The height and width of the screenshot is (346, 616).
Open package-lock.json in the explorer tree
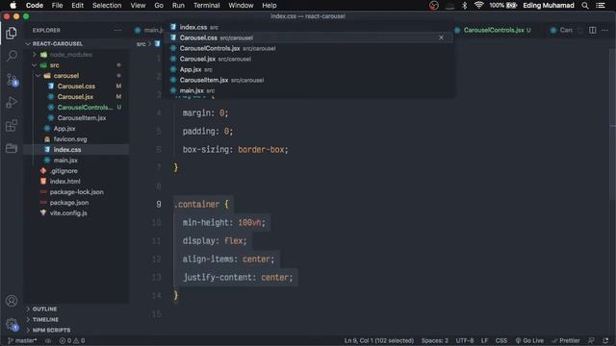point(76,192)
